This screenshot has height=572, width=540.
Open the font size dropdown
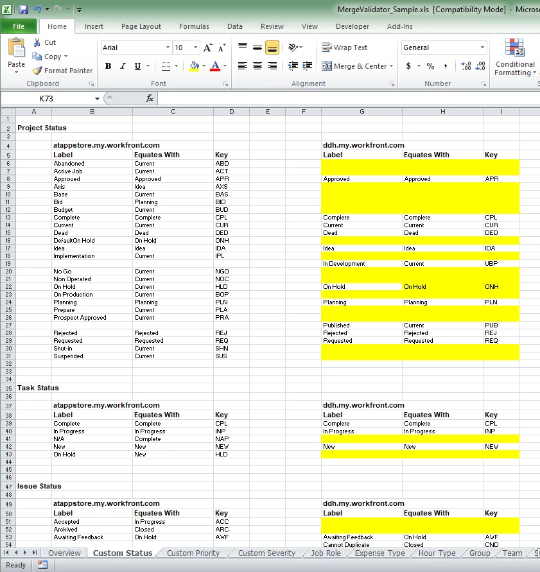tap(196, 48)
